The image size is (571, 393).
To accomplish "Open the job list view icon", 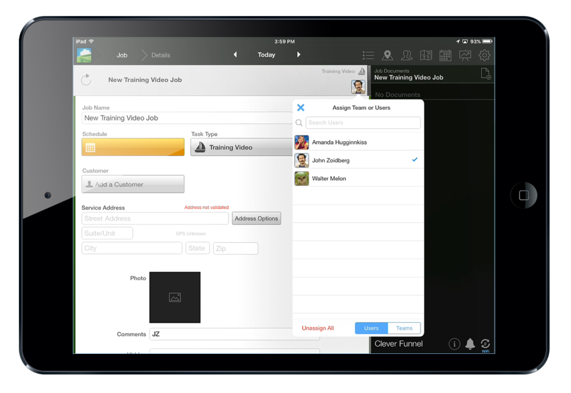I will coord(368,55).
